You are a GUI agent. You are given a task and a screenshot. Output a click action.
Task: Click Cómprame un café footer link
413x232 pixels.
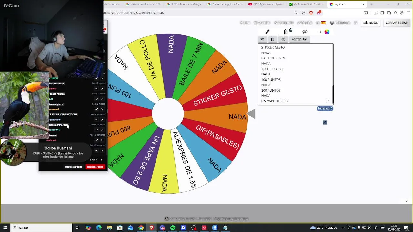pyautogui.click(x=179, y=219)
